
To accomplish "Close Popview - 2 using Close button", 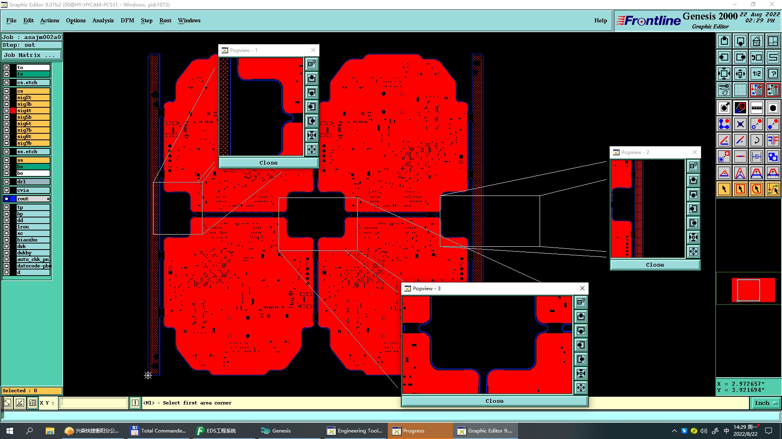I will 655,265.
